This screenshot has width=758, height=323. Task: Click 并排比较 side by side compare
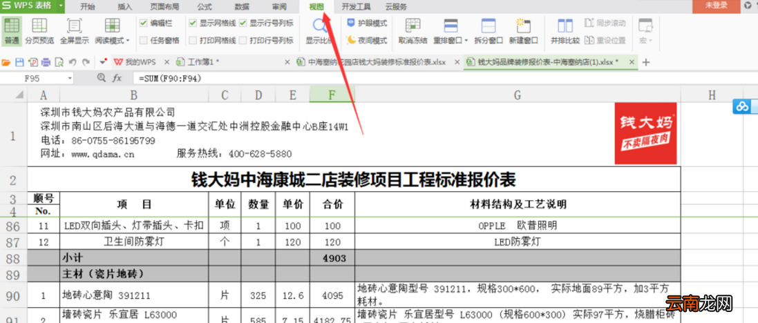pyautogui.click(x=565, y=31)
